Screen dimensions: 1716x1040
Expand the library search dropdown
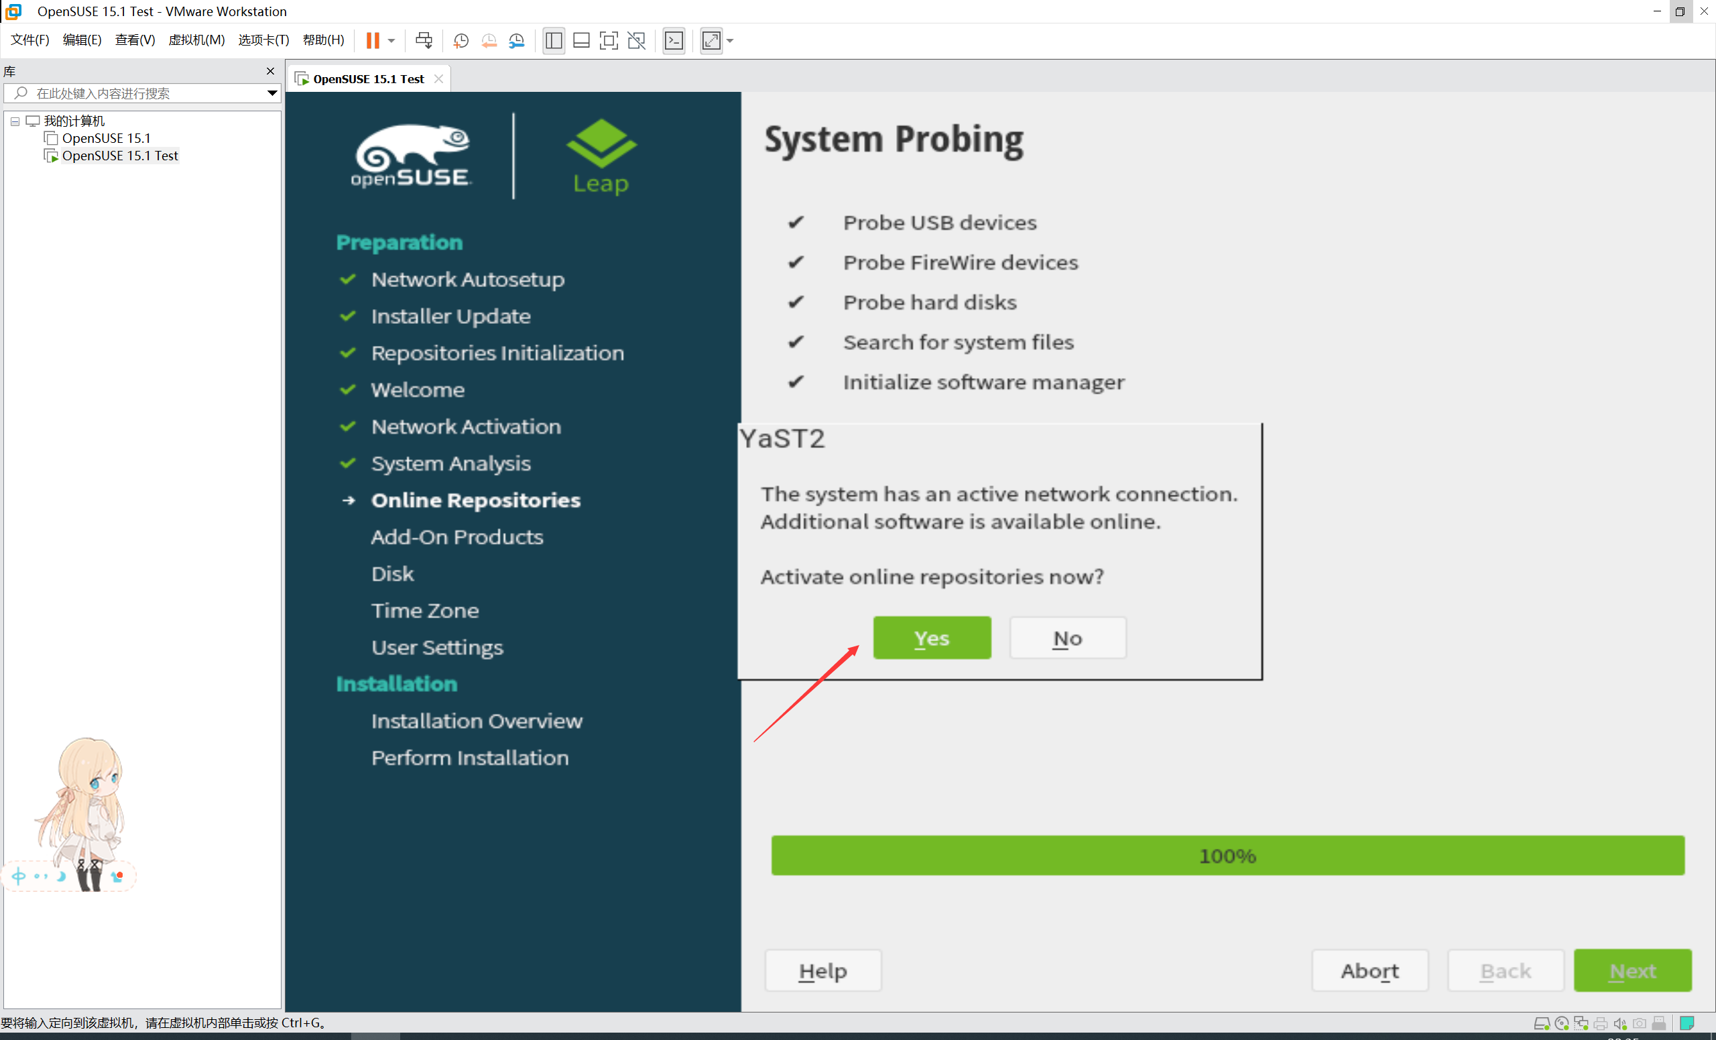point(271,93)
